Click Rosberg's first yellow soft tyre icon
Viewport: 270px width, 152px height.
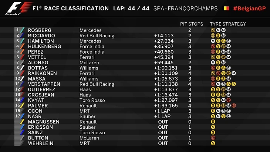pos(213,30)
